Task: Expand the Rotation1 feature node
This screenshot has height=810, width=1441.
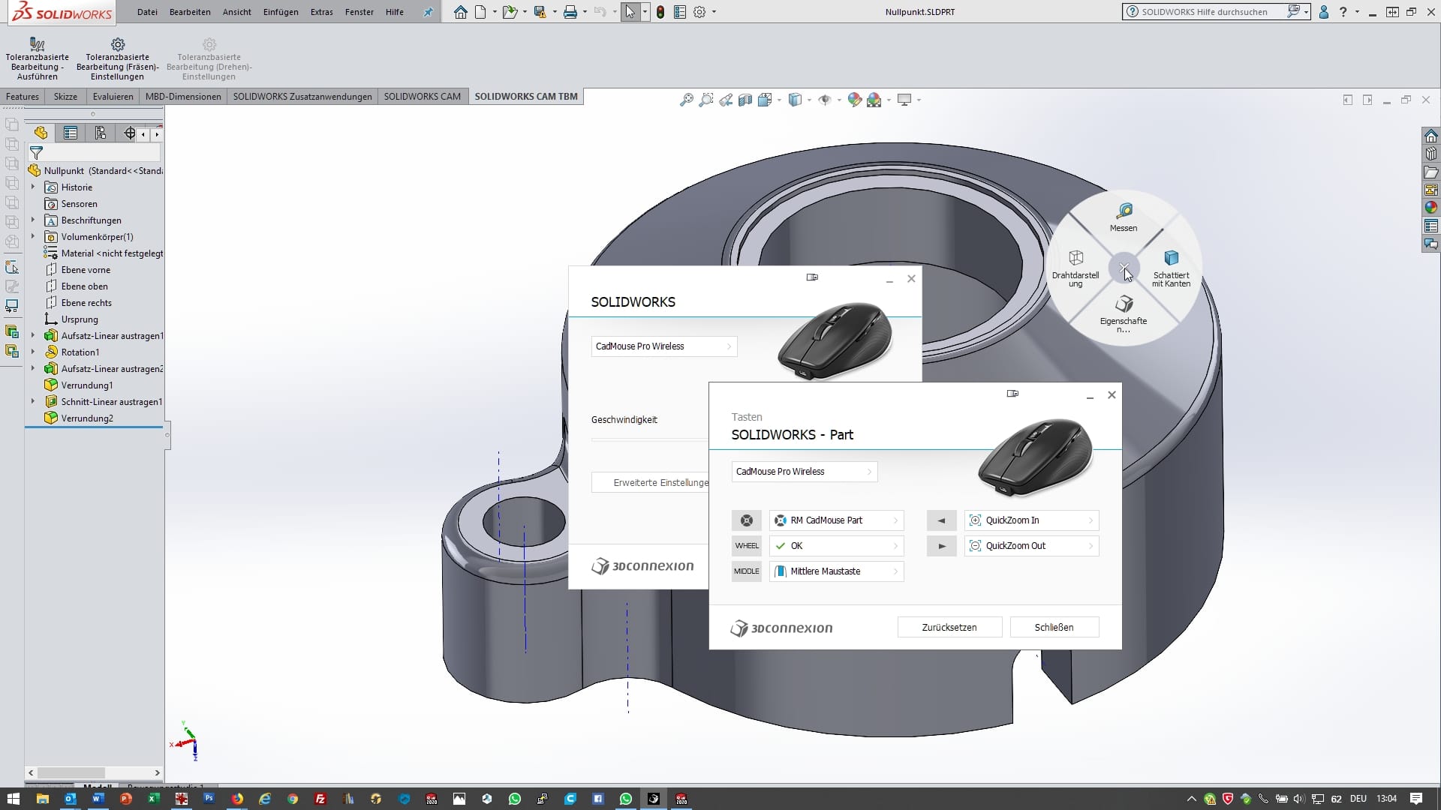Action: [33, 352]
